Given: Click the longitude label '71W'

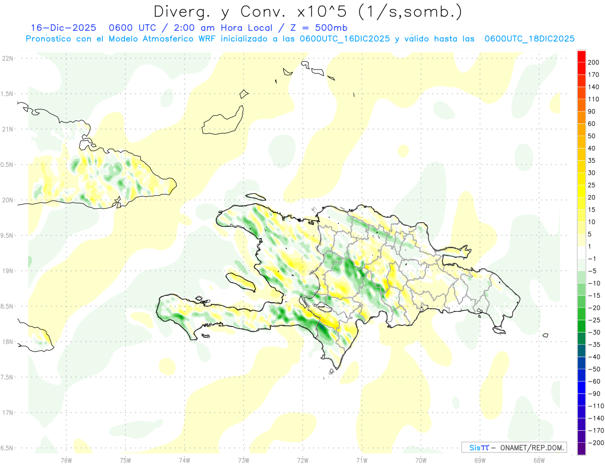Looking at the screenshot, I should tap(361, 460).
